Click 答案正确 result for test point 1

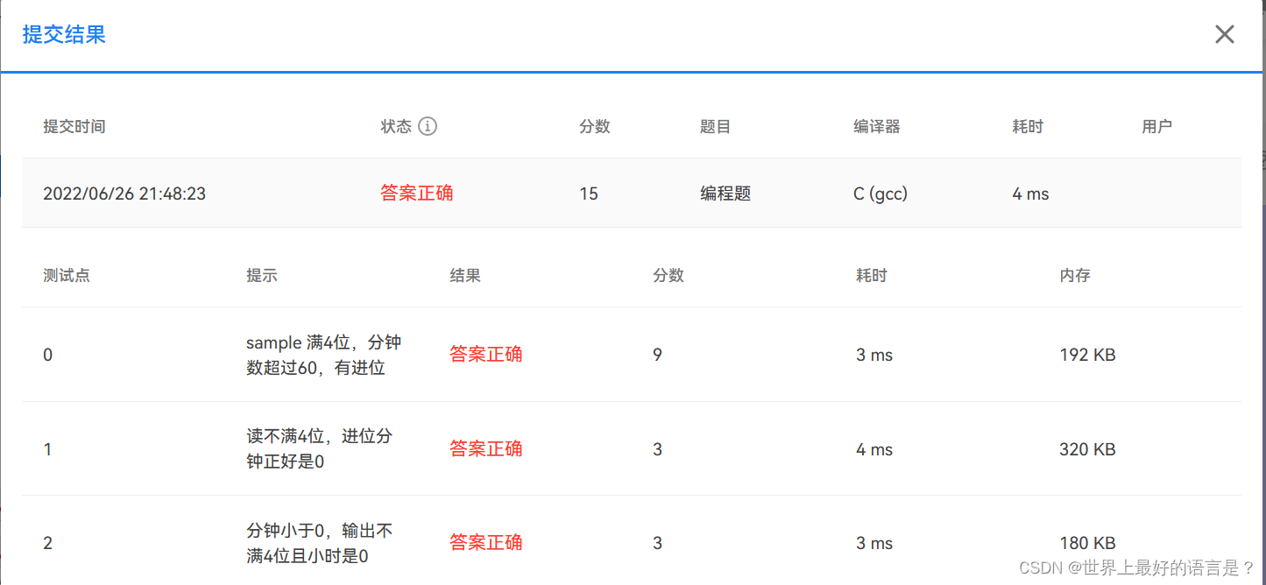tap(486, 448)
